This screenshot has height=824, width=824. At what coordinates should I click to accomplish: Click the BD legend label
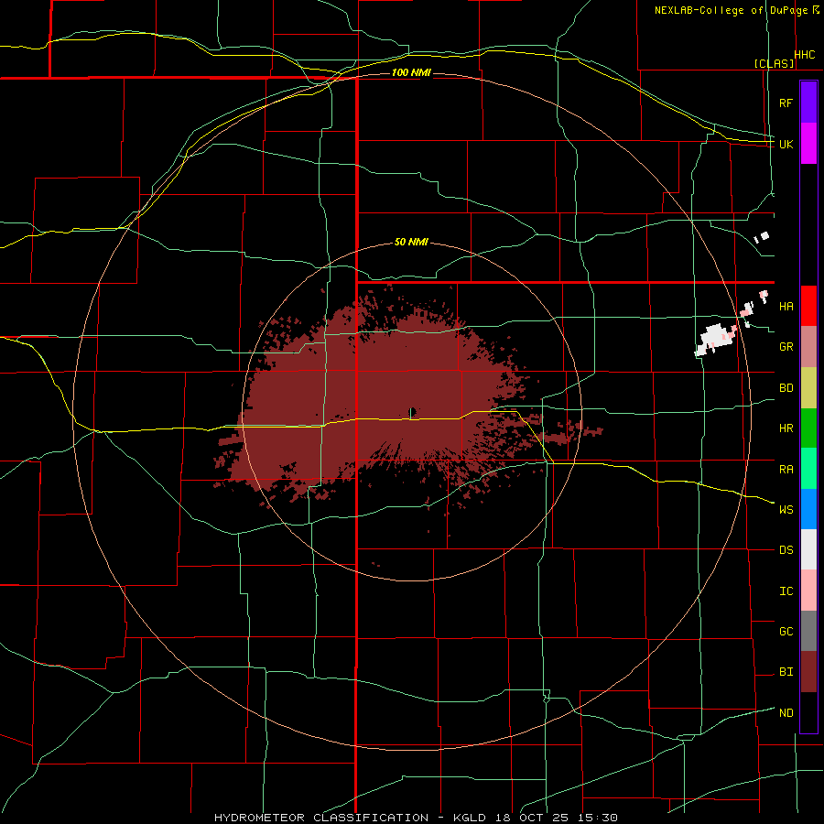coord(786,388)
